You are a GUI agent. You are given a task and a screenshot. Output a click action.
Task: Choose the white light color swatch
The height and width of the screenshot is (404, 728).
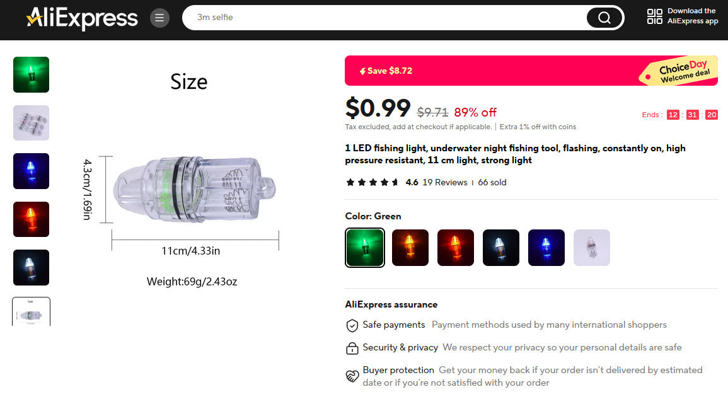(501, 248)
